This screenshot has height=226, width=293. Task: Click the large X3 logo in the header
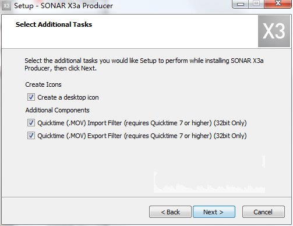274,31
